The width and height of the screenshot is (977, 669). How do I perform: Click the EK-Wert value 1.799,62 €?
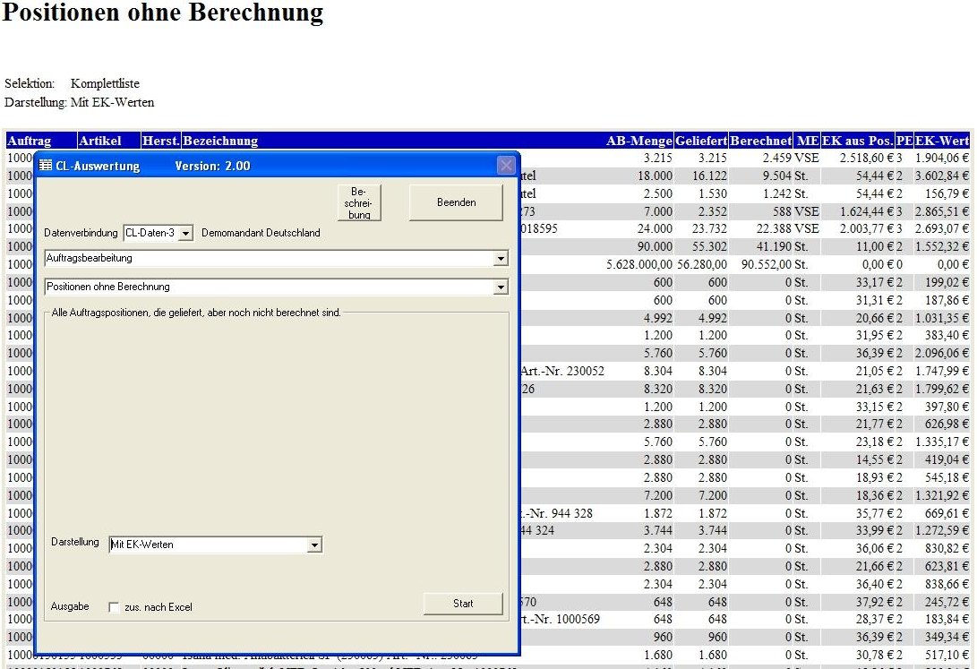[x=942, y=390]
